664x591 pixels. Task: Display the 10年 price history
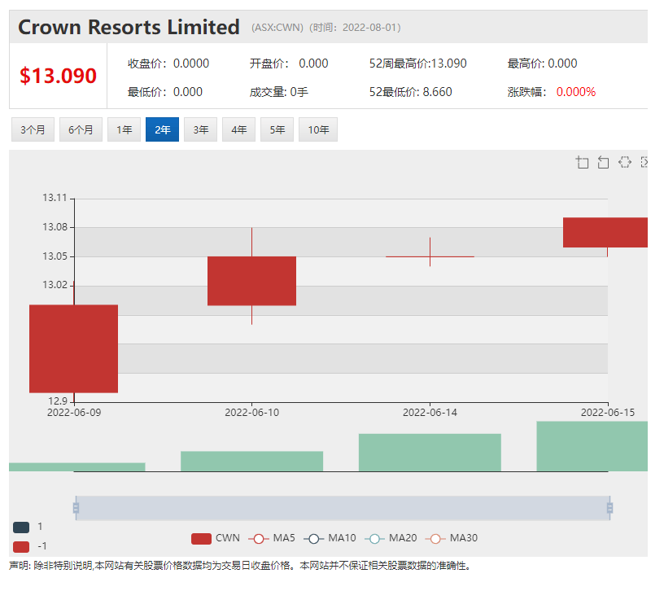tap(318, 129)
